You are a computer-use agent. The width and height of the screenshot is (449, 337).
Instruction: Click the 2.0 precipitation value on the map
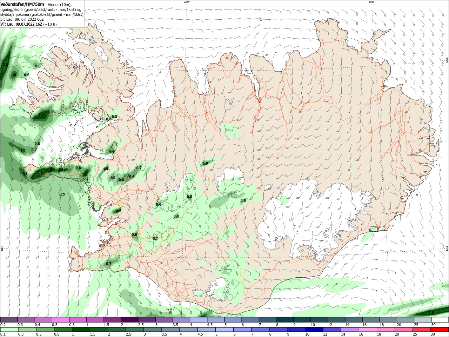(x=5, y=65)
